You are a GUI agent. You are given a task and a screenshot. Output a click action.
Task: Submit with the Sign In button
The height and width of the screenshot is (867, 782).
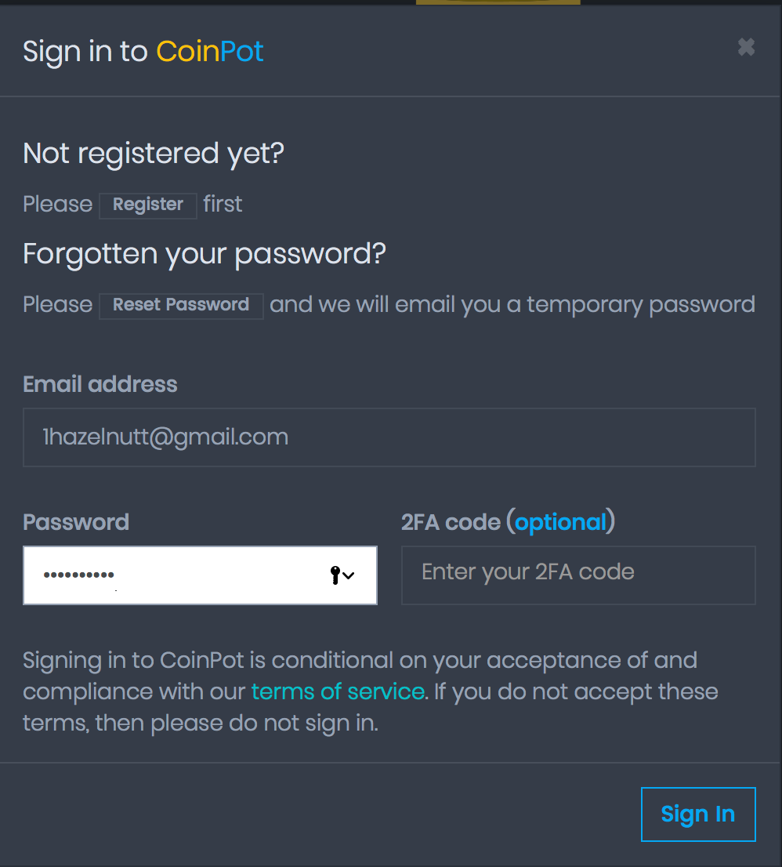698,814
